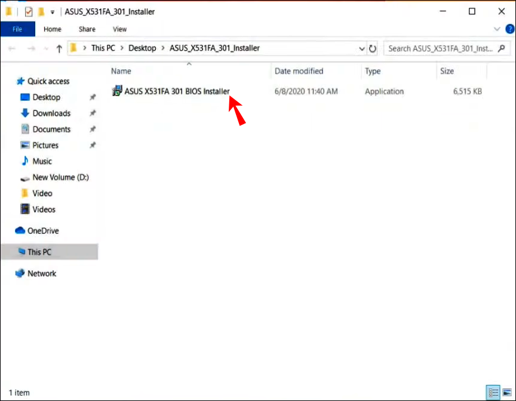Open Music in the navigation pane
Screen dimensions: 516x401
click(x=42, y=161)
